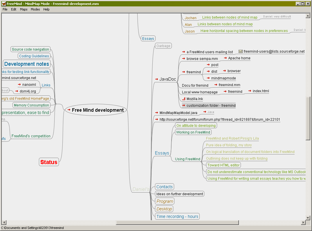Viewport: 312px width, 231px height.
Task: Click the red arrow icon beside post
Action: 208,65
